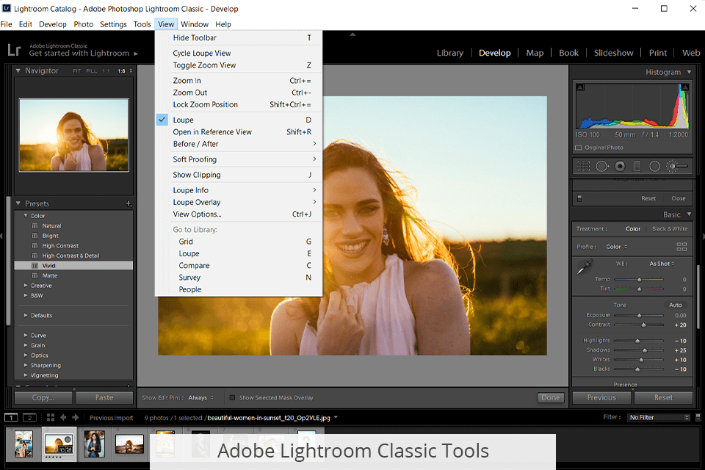This screenshot has width=705, height=470.
Task: Show main window display button 1
Action: [x=11, y=417]
